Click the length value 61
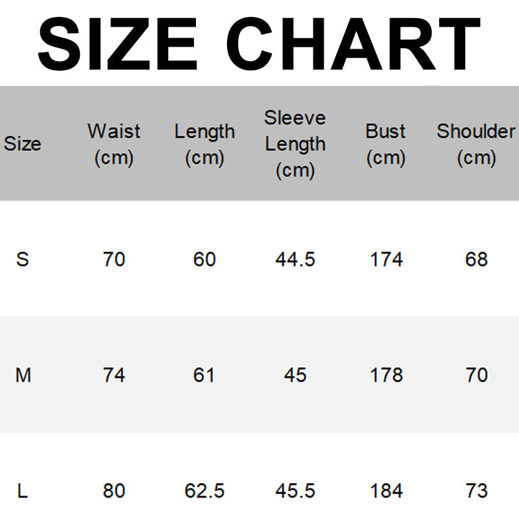 click(x=204, y=375)
